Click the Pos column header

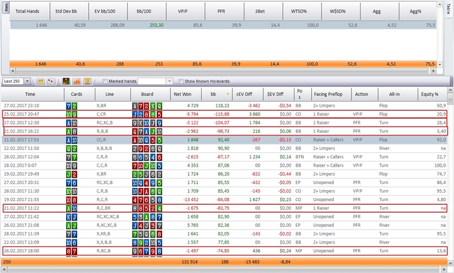tap(302, 94)
